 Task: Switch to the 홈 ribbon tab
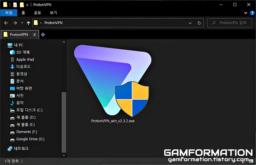click(x=23, y=13)
